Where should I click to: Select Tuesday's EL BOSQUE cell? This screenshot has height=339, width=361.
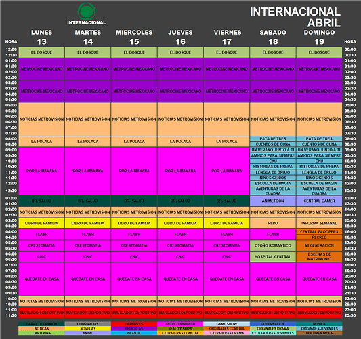[88, 52]
